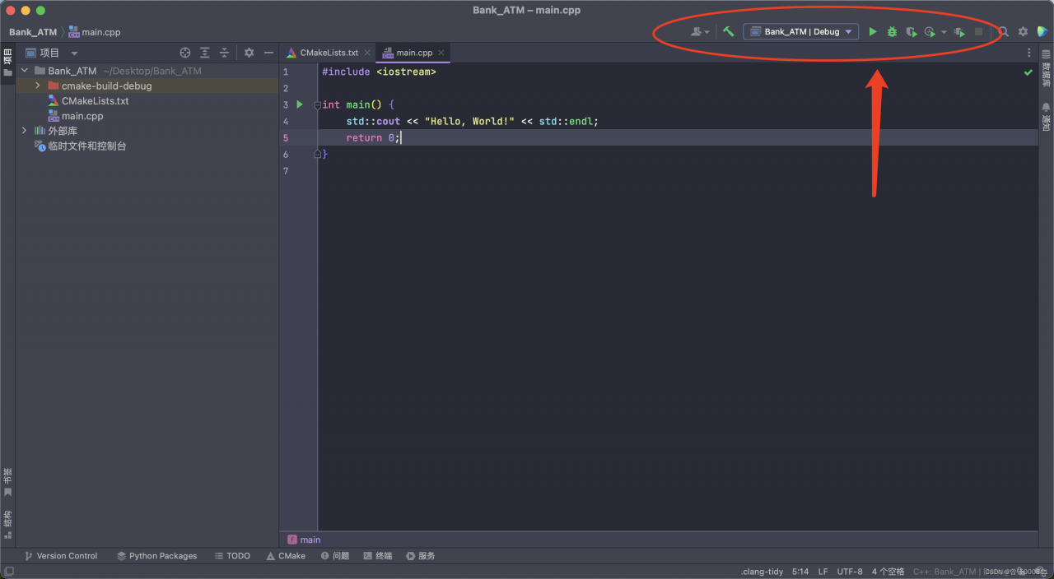The width and height of the screenshot is (1054, 579).
Task: Open the Bank_ATM | Debug configuration dropdown
Action: 800,31
